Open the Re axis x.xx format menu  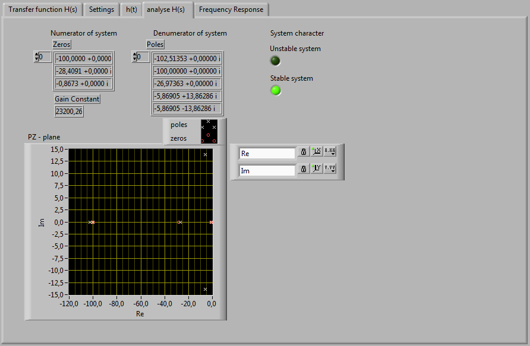pyautogui.click(x=330, y=152)
